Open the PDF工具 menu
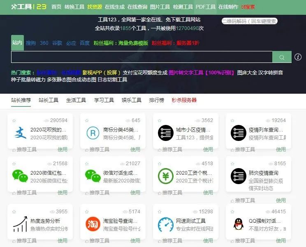This screenshot has width=306, height=247. click(x=206, y=7)
